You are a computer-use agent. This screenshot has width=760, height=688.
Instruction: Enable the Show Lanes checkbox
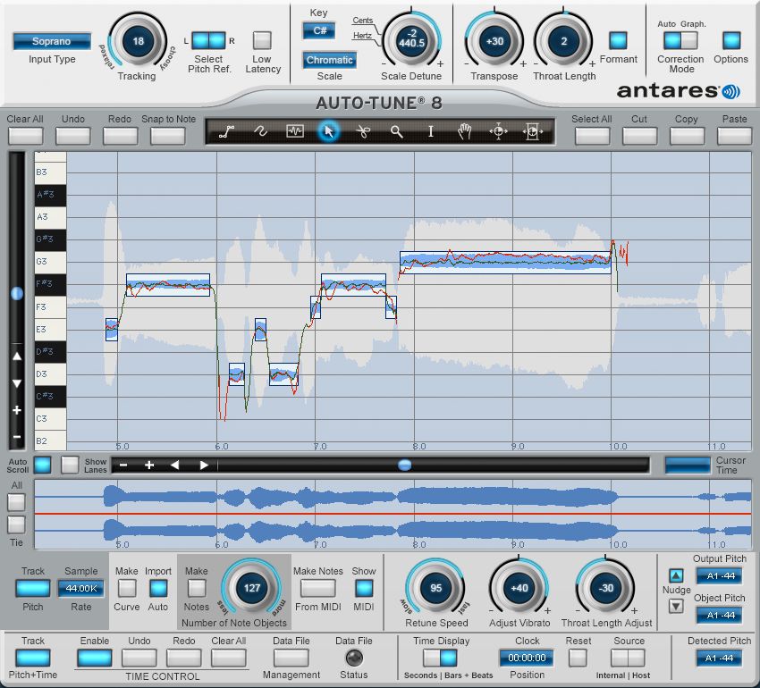click(70, 465)
